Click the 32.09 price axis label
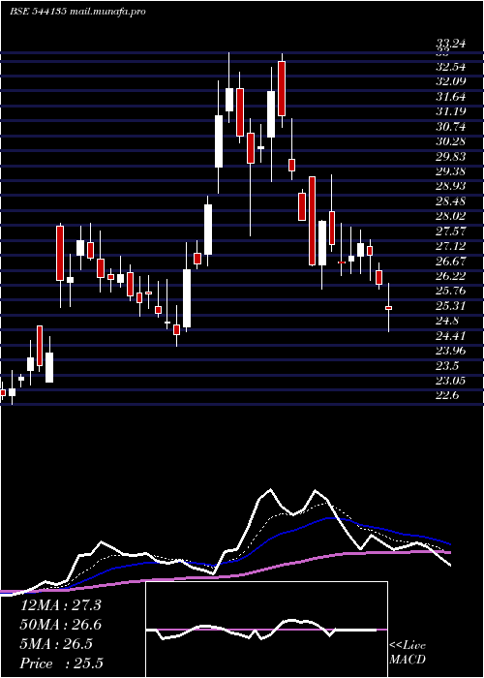This screenshot has height=678, width=484. click(x=451, y=82)
